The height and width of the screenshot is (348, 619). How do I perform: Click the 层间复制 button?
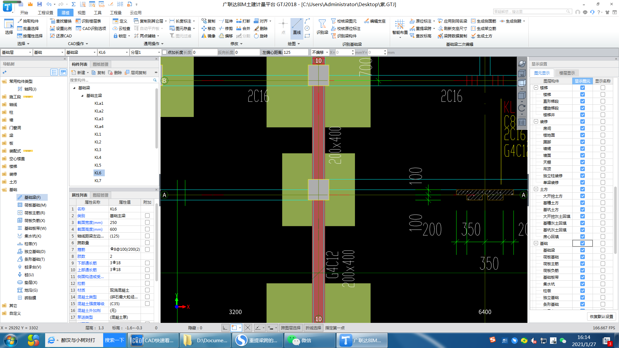click(x=136, y=73)
